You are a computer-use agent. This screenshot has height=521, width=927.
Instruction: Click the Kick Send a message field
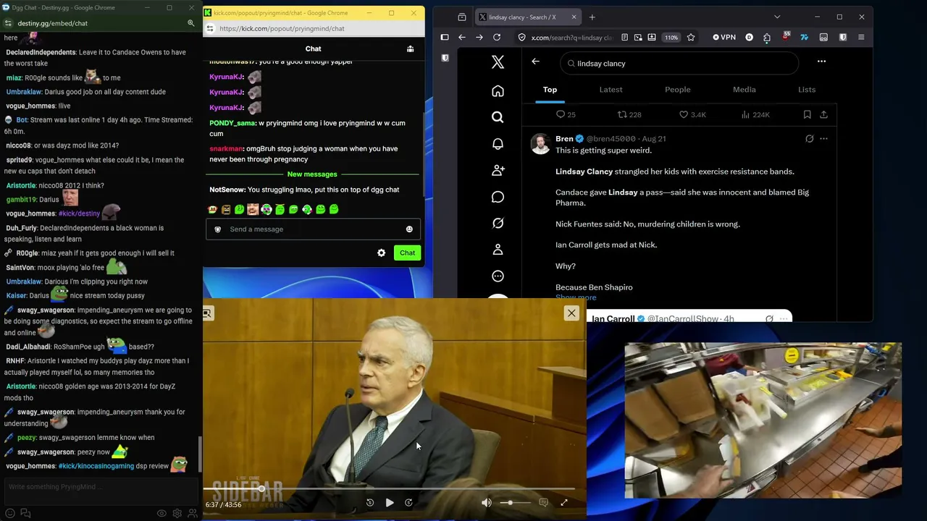coord(313,229)
